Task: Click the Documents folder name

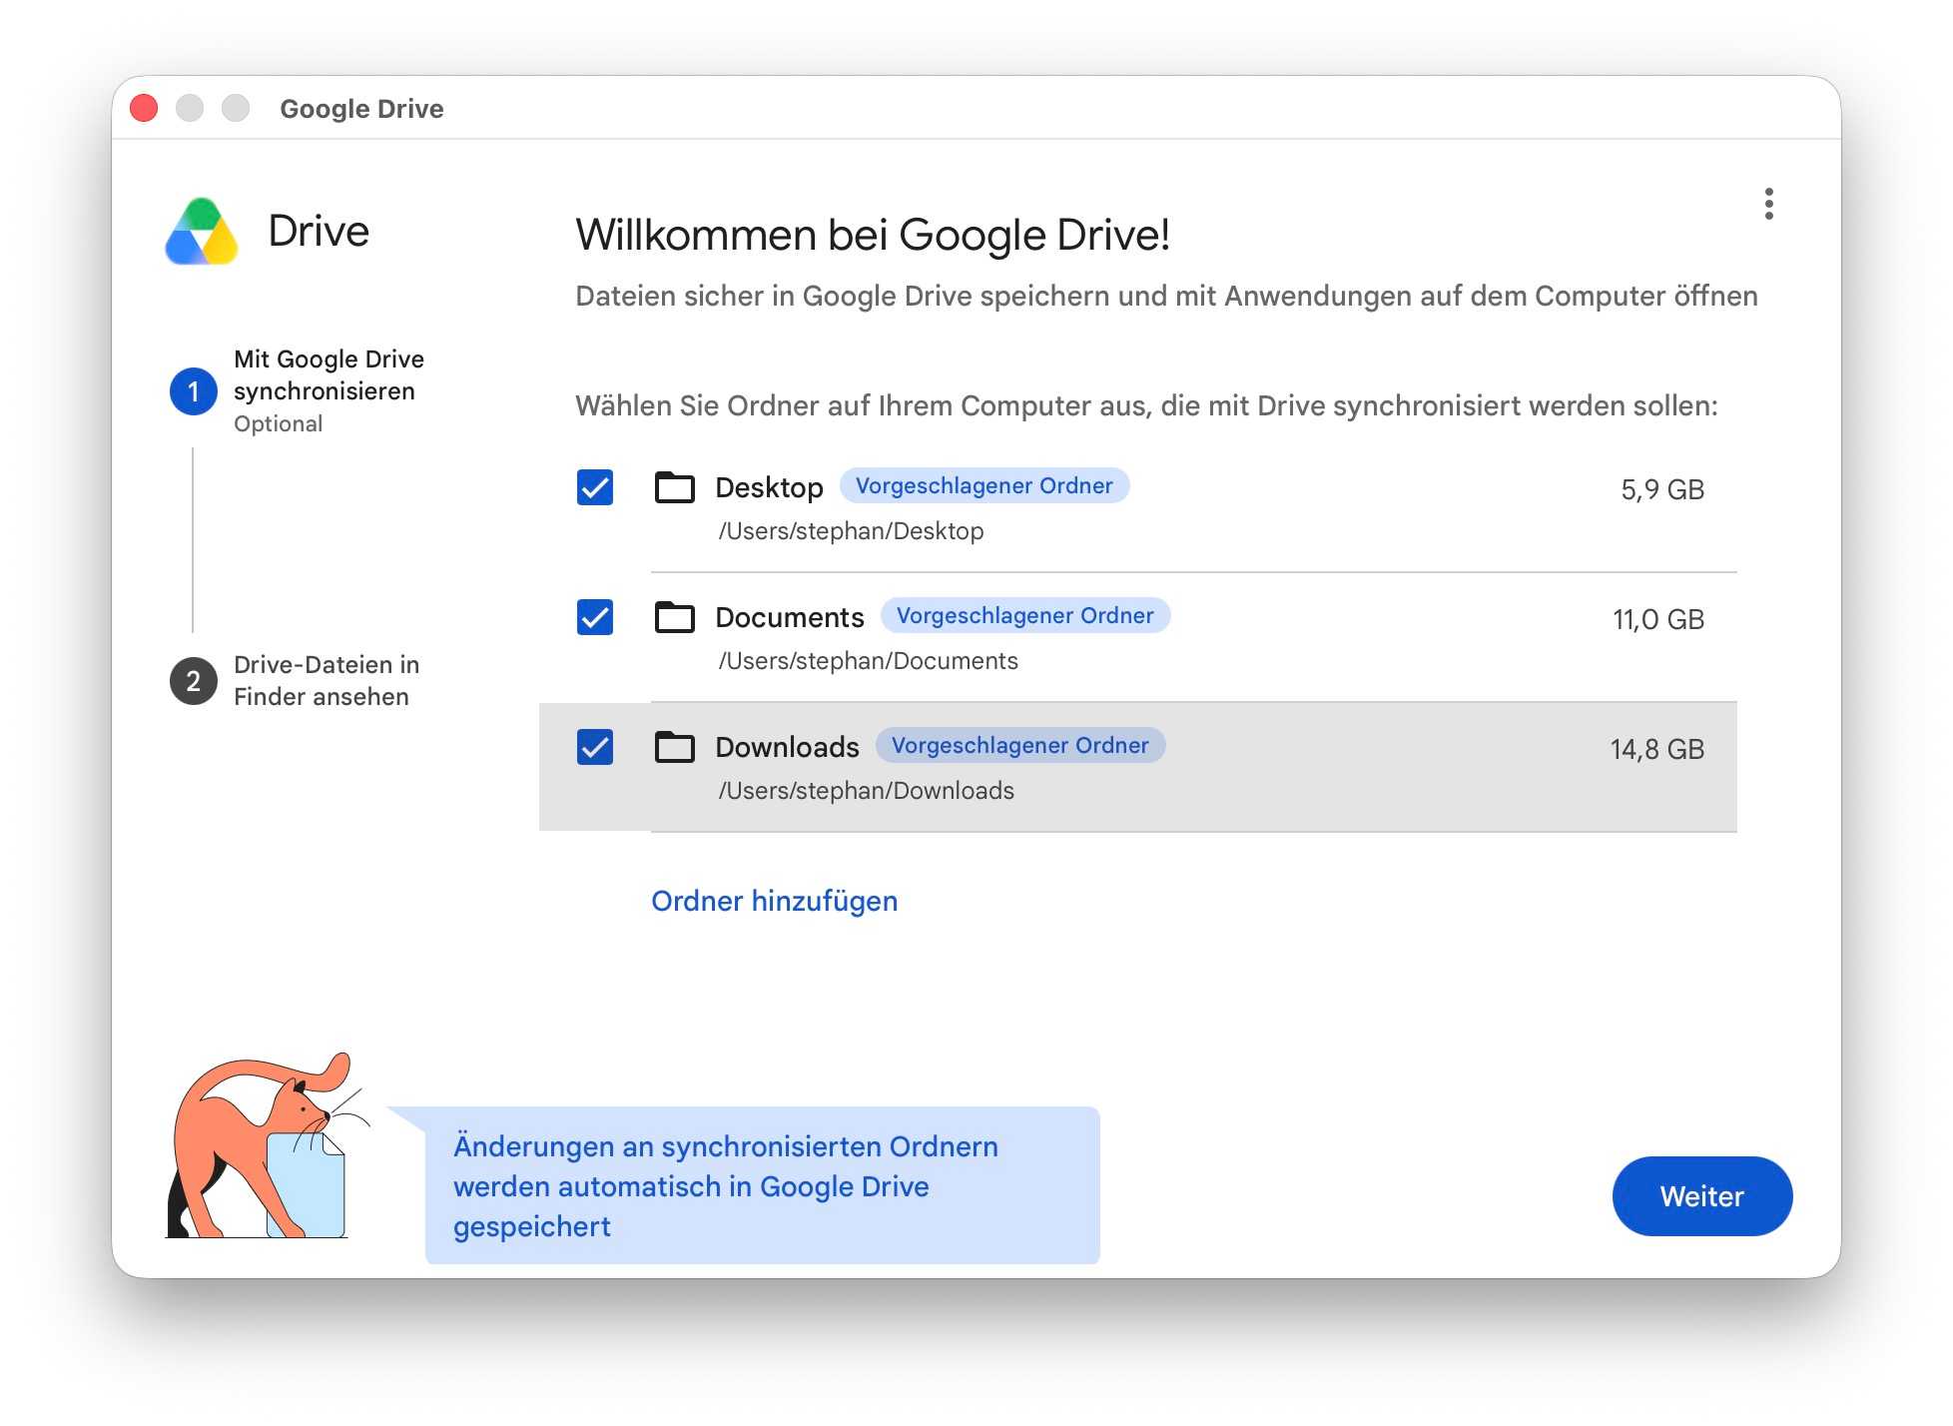Action: 790,617
